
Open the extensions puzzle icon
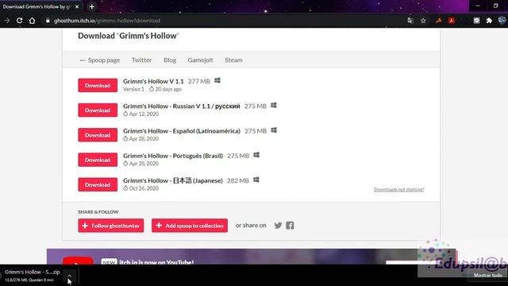[x=489, y=21]
